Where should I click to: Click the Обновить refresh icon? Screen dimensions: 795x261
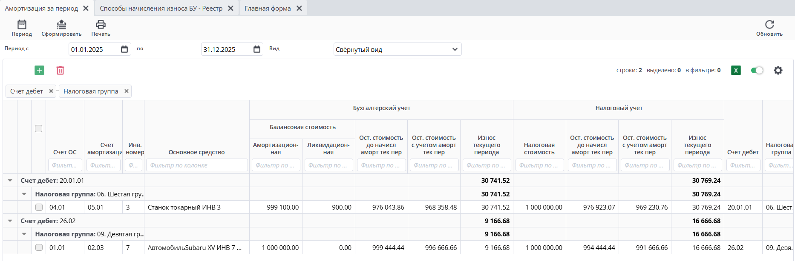[x=769, y=25]
